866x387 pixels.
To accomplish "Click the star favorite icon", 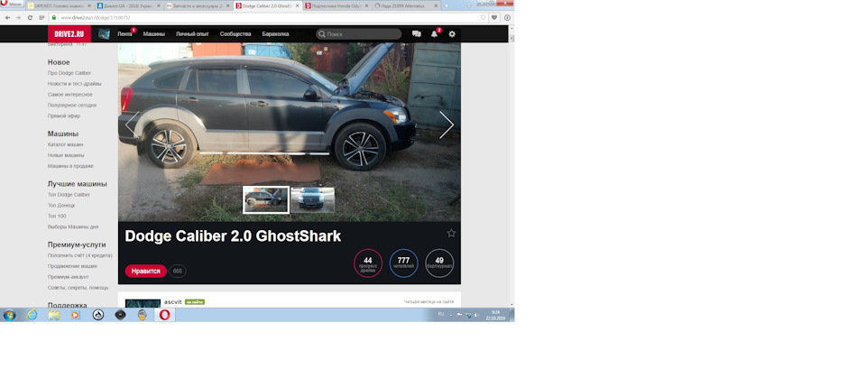I will [x=451, y=233].
